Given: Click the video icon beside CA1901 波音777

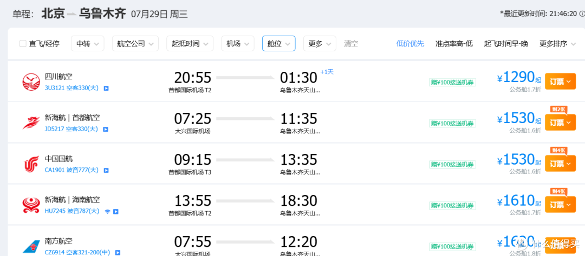Looking at the screenshot, I should (x=106, y=171).
